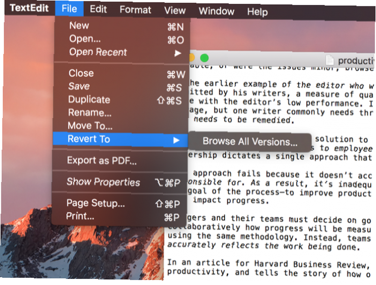Choose Export as PDF...

click(120, 161)
